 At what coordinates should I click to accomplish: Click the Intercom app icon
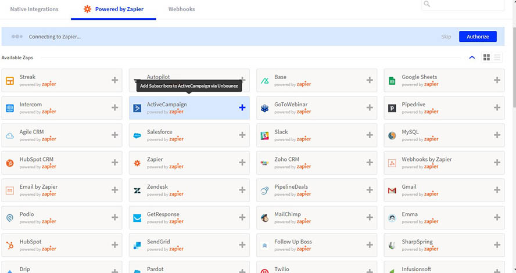click(x=10, y=108)
